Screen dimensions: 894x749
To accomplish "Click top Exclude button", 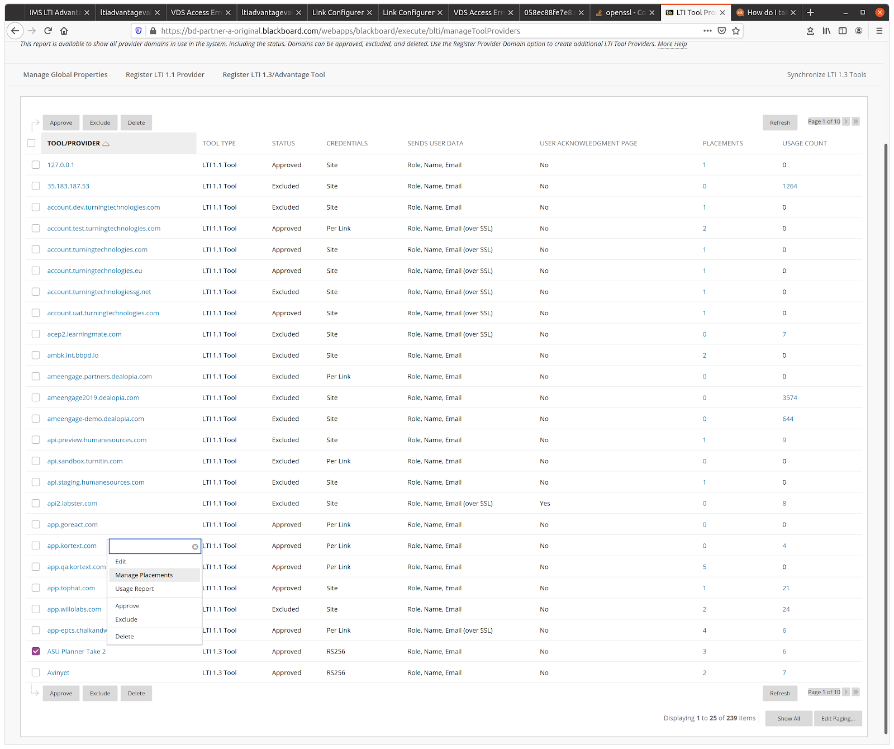I will click(x=100, y=122).
